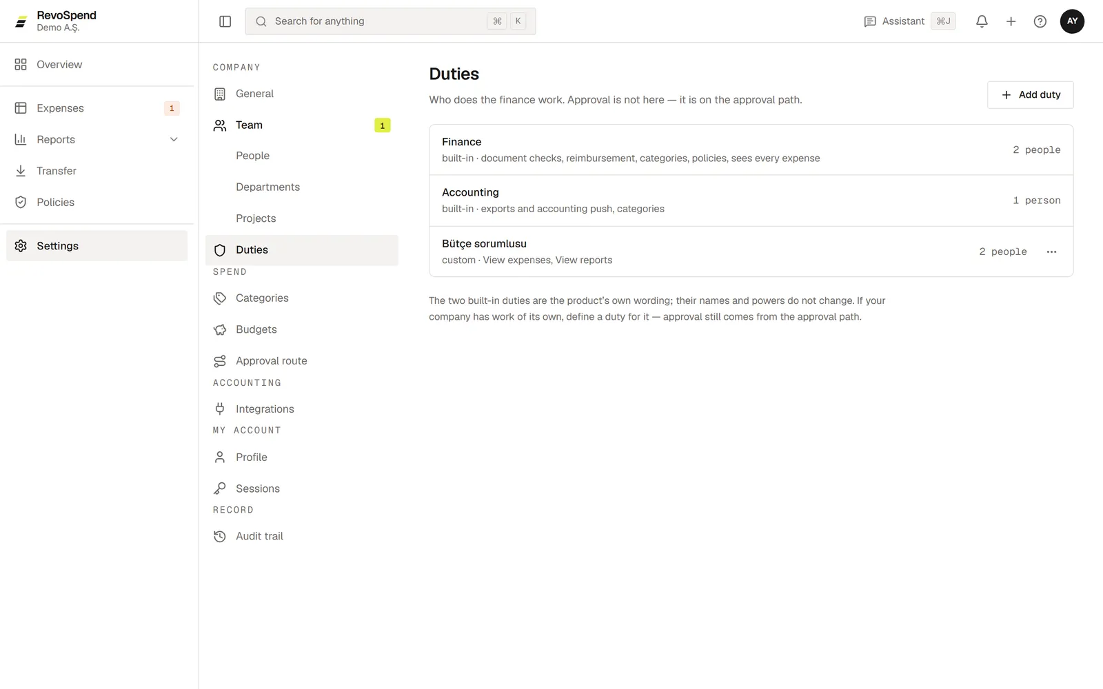Click the Team badge showing 1
Viewport: 1103px width, 689px height.
(x=383, y=125)
